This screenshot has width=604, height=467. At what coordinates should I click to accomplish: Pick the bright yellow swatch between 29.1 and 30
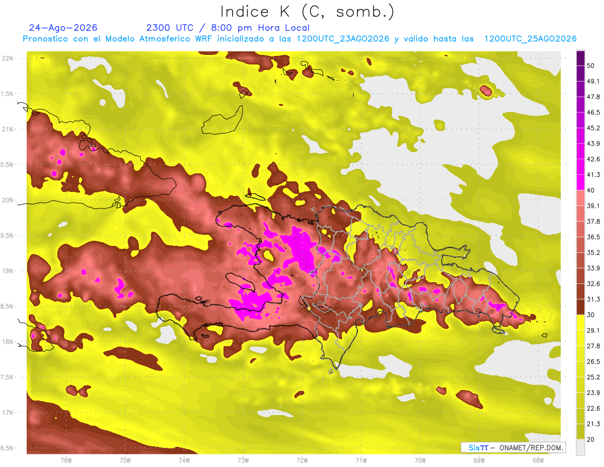coord(580,323)
